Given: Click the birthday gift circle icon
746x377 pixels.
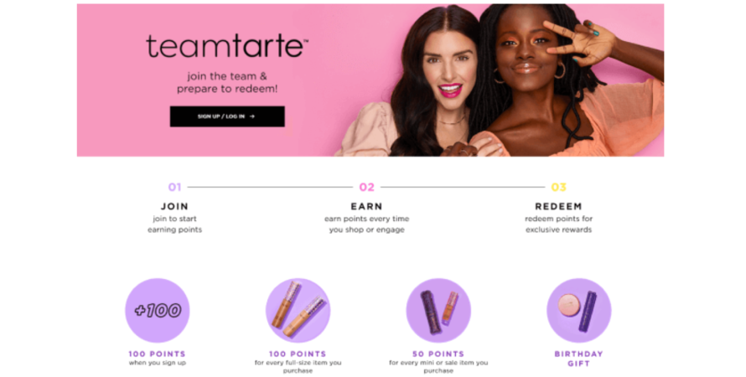Looking at the screenshot, I should (578, 311).
